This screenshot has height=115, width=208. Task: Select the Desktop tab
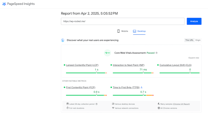[139, 31]
